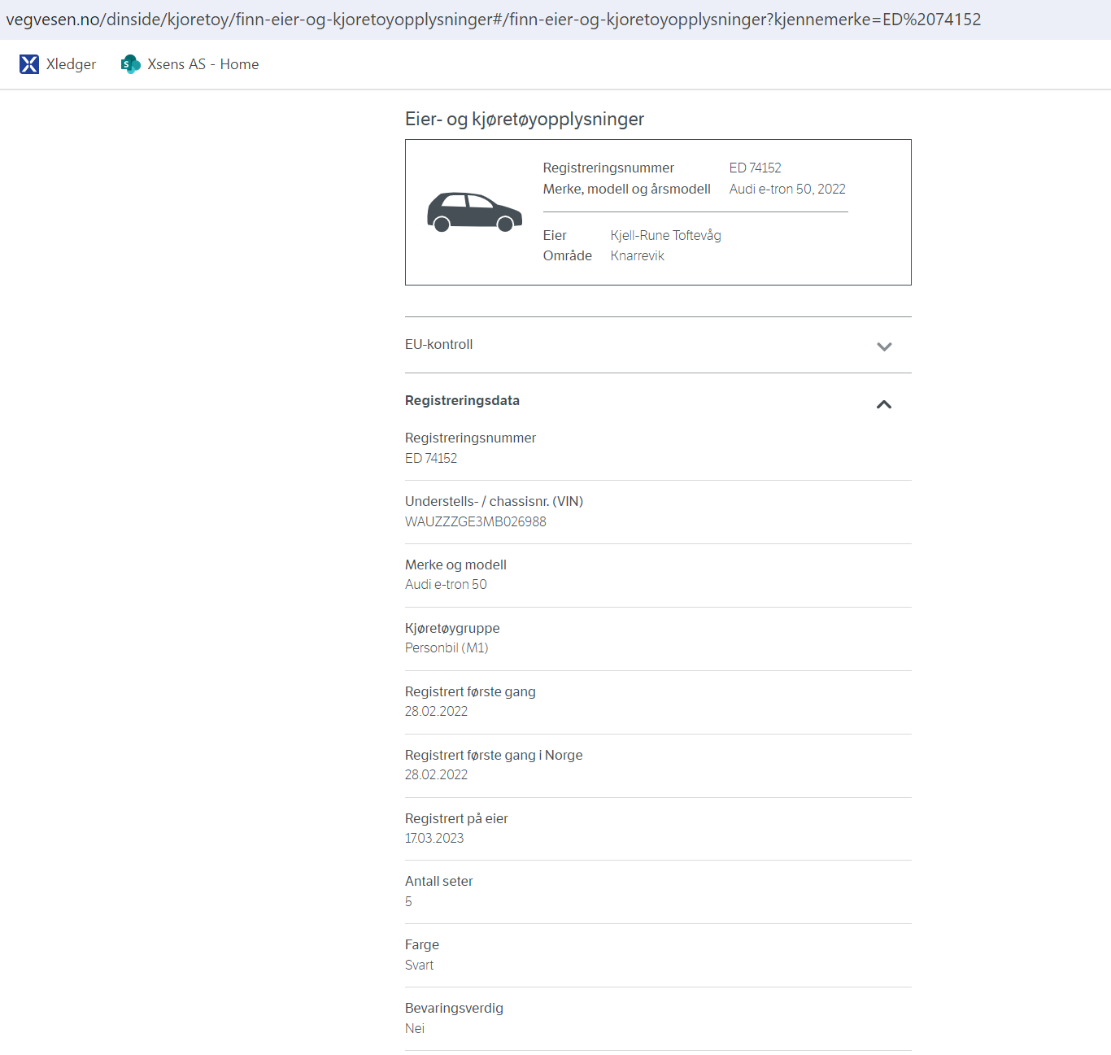Select the date under Registrert første gang
The image size is (1111, 1055).
click(x=437, y=712)
